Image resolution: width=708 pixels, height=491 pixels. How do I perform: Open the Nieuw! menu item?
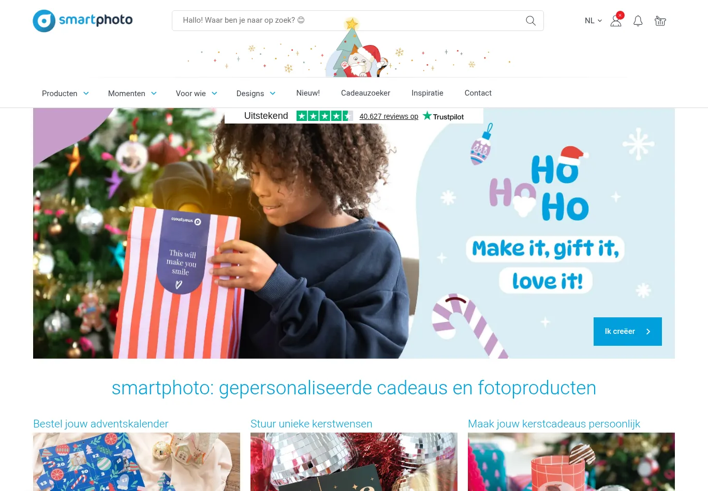click(x=308, y=93)
